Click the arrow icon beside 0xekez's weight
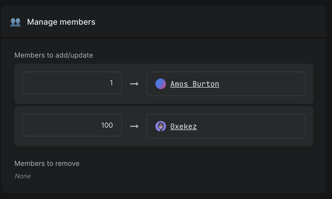 [x=134, y=126]
